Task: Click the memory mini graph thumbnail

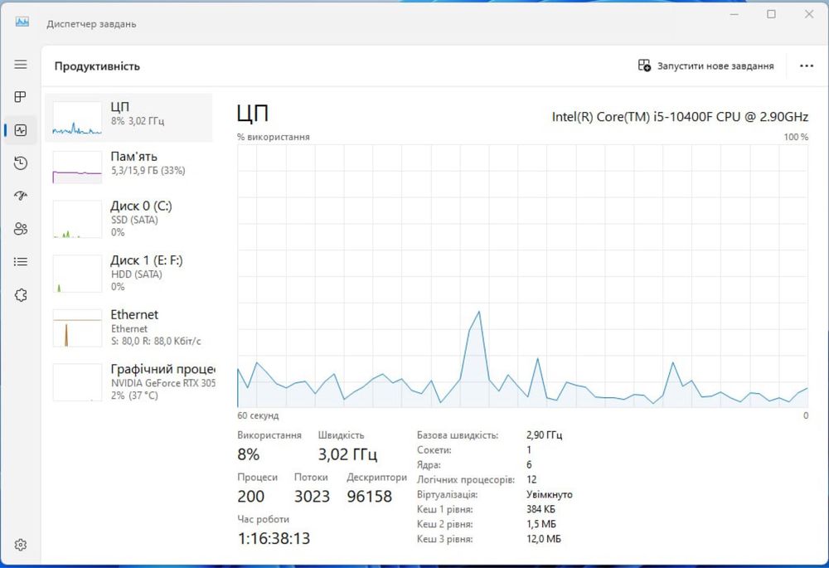Action: click(77, 167)
